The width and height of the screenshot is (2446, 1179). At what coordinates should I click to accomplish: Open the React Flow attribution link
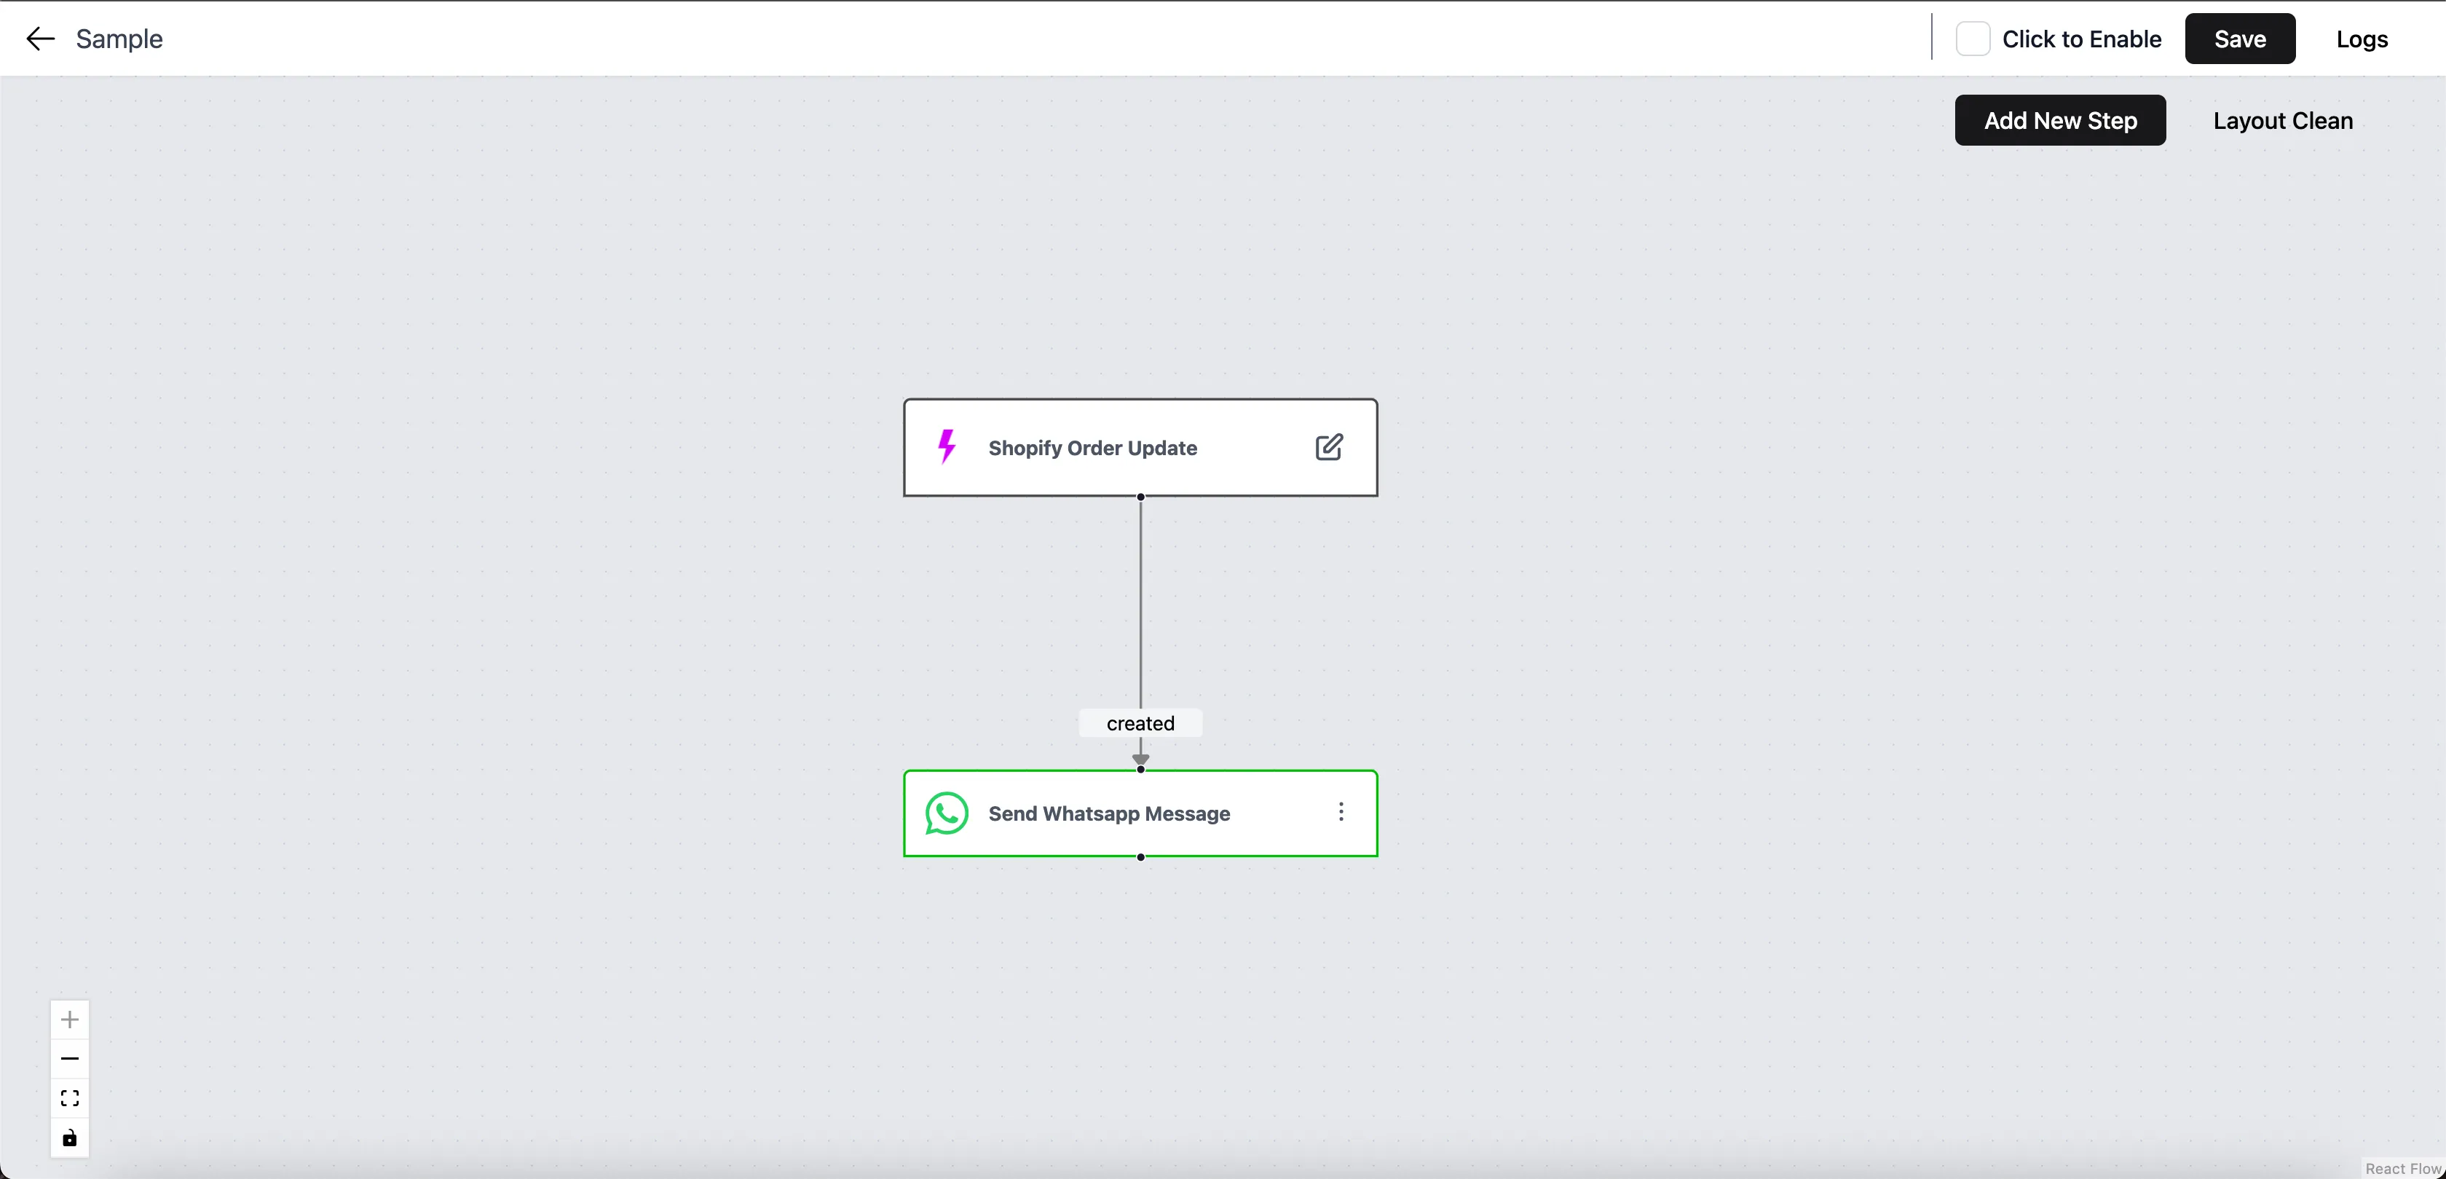2402,1169
